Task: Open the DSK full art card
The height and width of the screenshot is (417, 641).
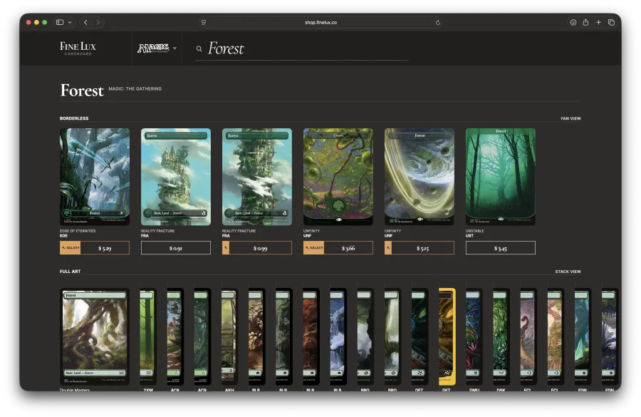Action: click(x=501, y=336)
